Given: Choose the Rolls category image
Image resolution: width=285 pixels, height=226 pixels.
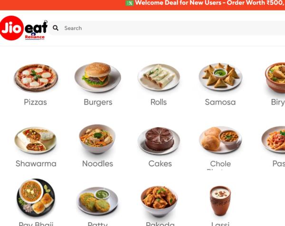Looking at the screenshot, I should 159,77.
